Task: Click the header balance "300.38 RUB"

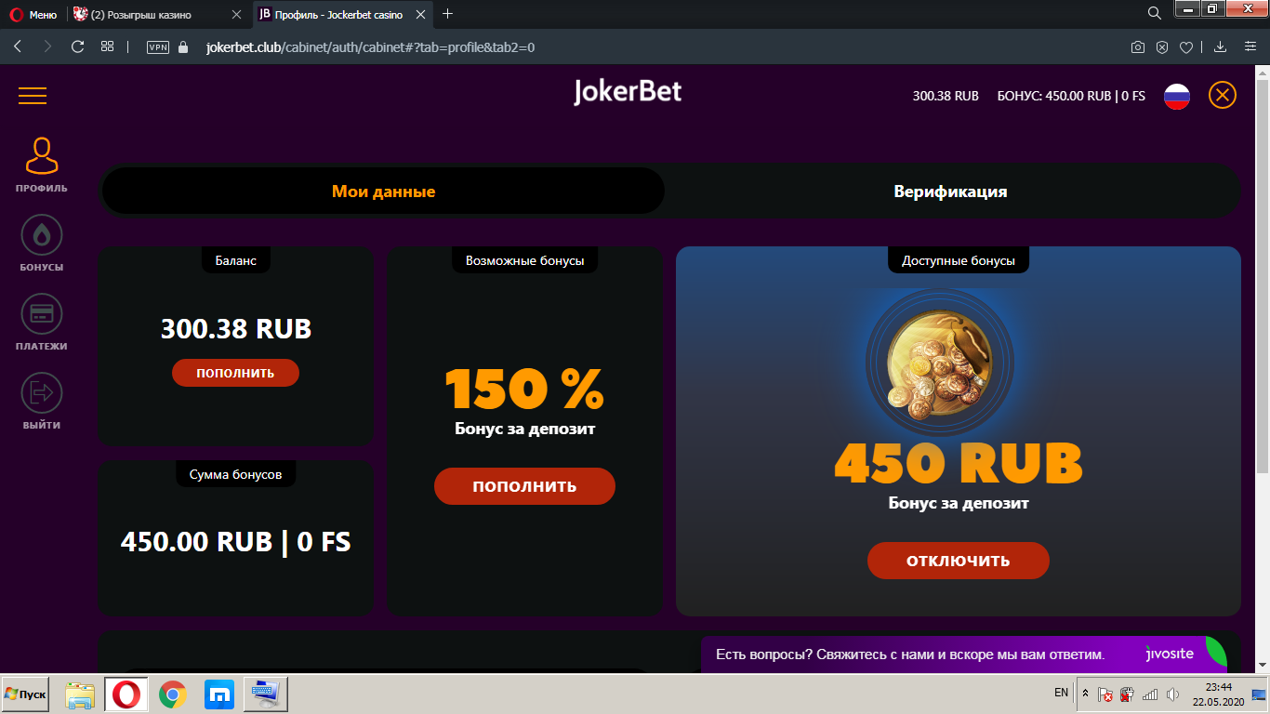Action: [x=946, y=96]
